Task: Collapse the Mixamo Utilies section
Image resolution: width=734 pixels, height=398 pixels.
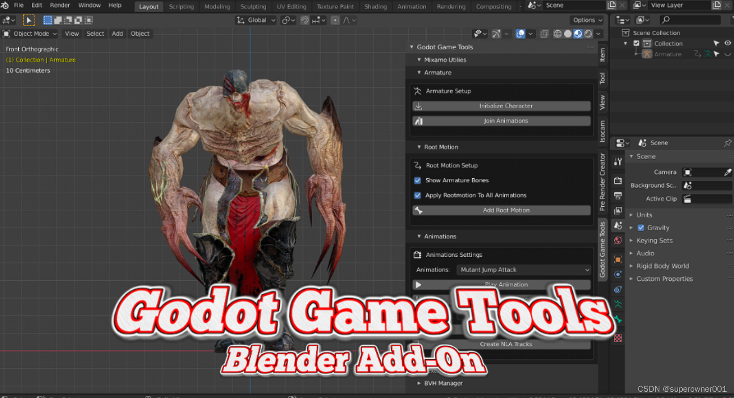Action: tap(419, 60)
